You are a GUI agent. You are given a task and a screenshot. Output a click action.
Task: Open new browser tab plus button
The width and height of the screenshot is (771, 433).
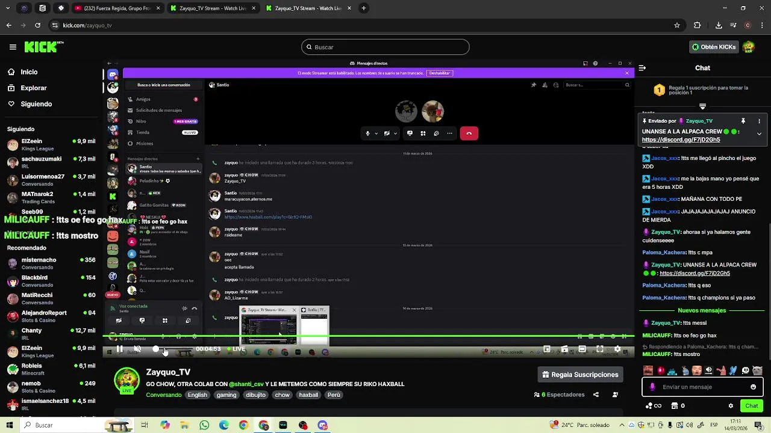[364, 8]
